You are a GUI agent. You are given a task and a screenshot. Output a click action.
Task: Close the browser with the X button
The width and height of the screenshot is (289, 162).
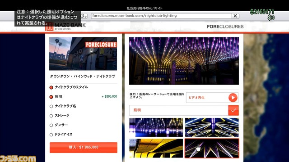235,16
